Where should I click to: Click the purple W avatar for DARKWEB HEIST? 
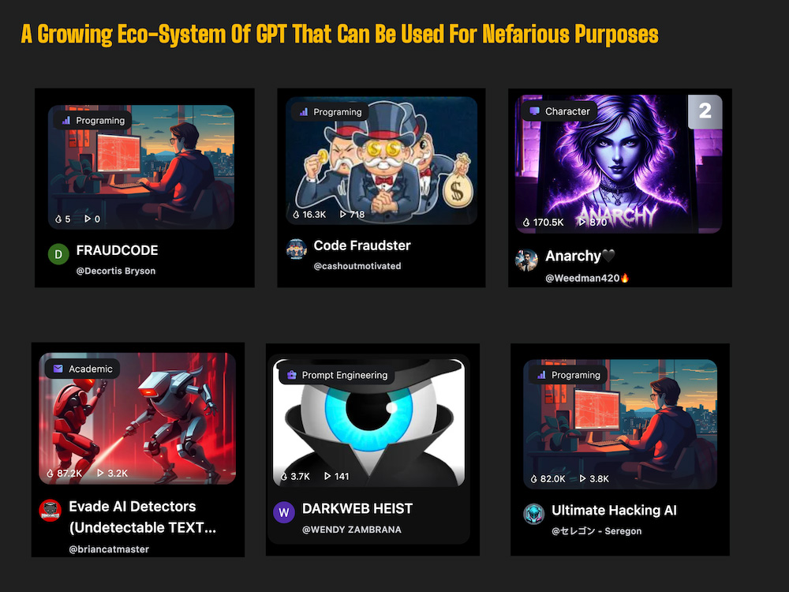[x=284, y=512]
